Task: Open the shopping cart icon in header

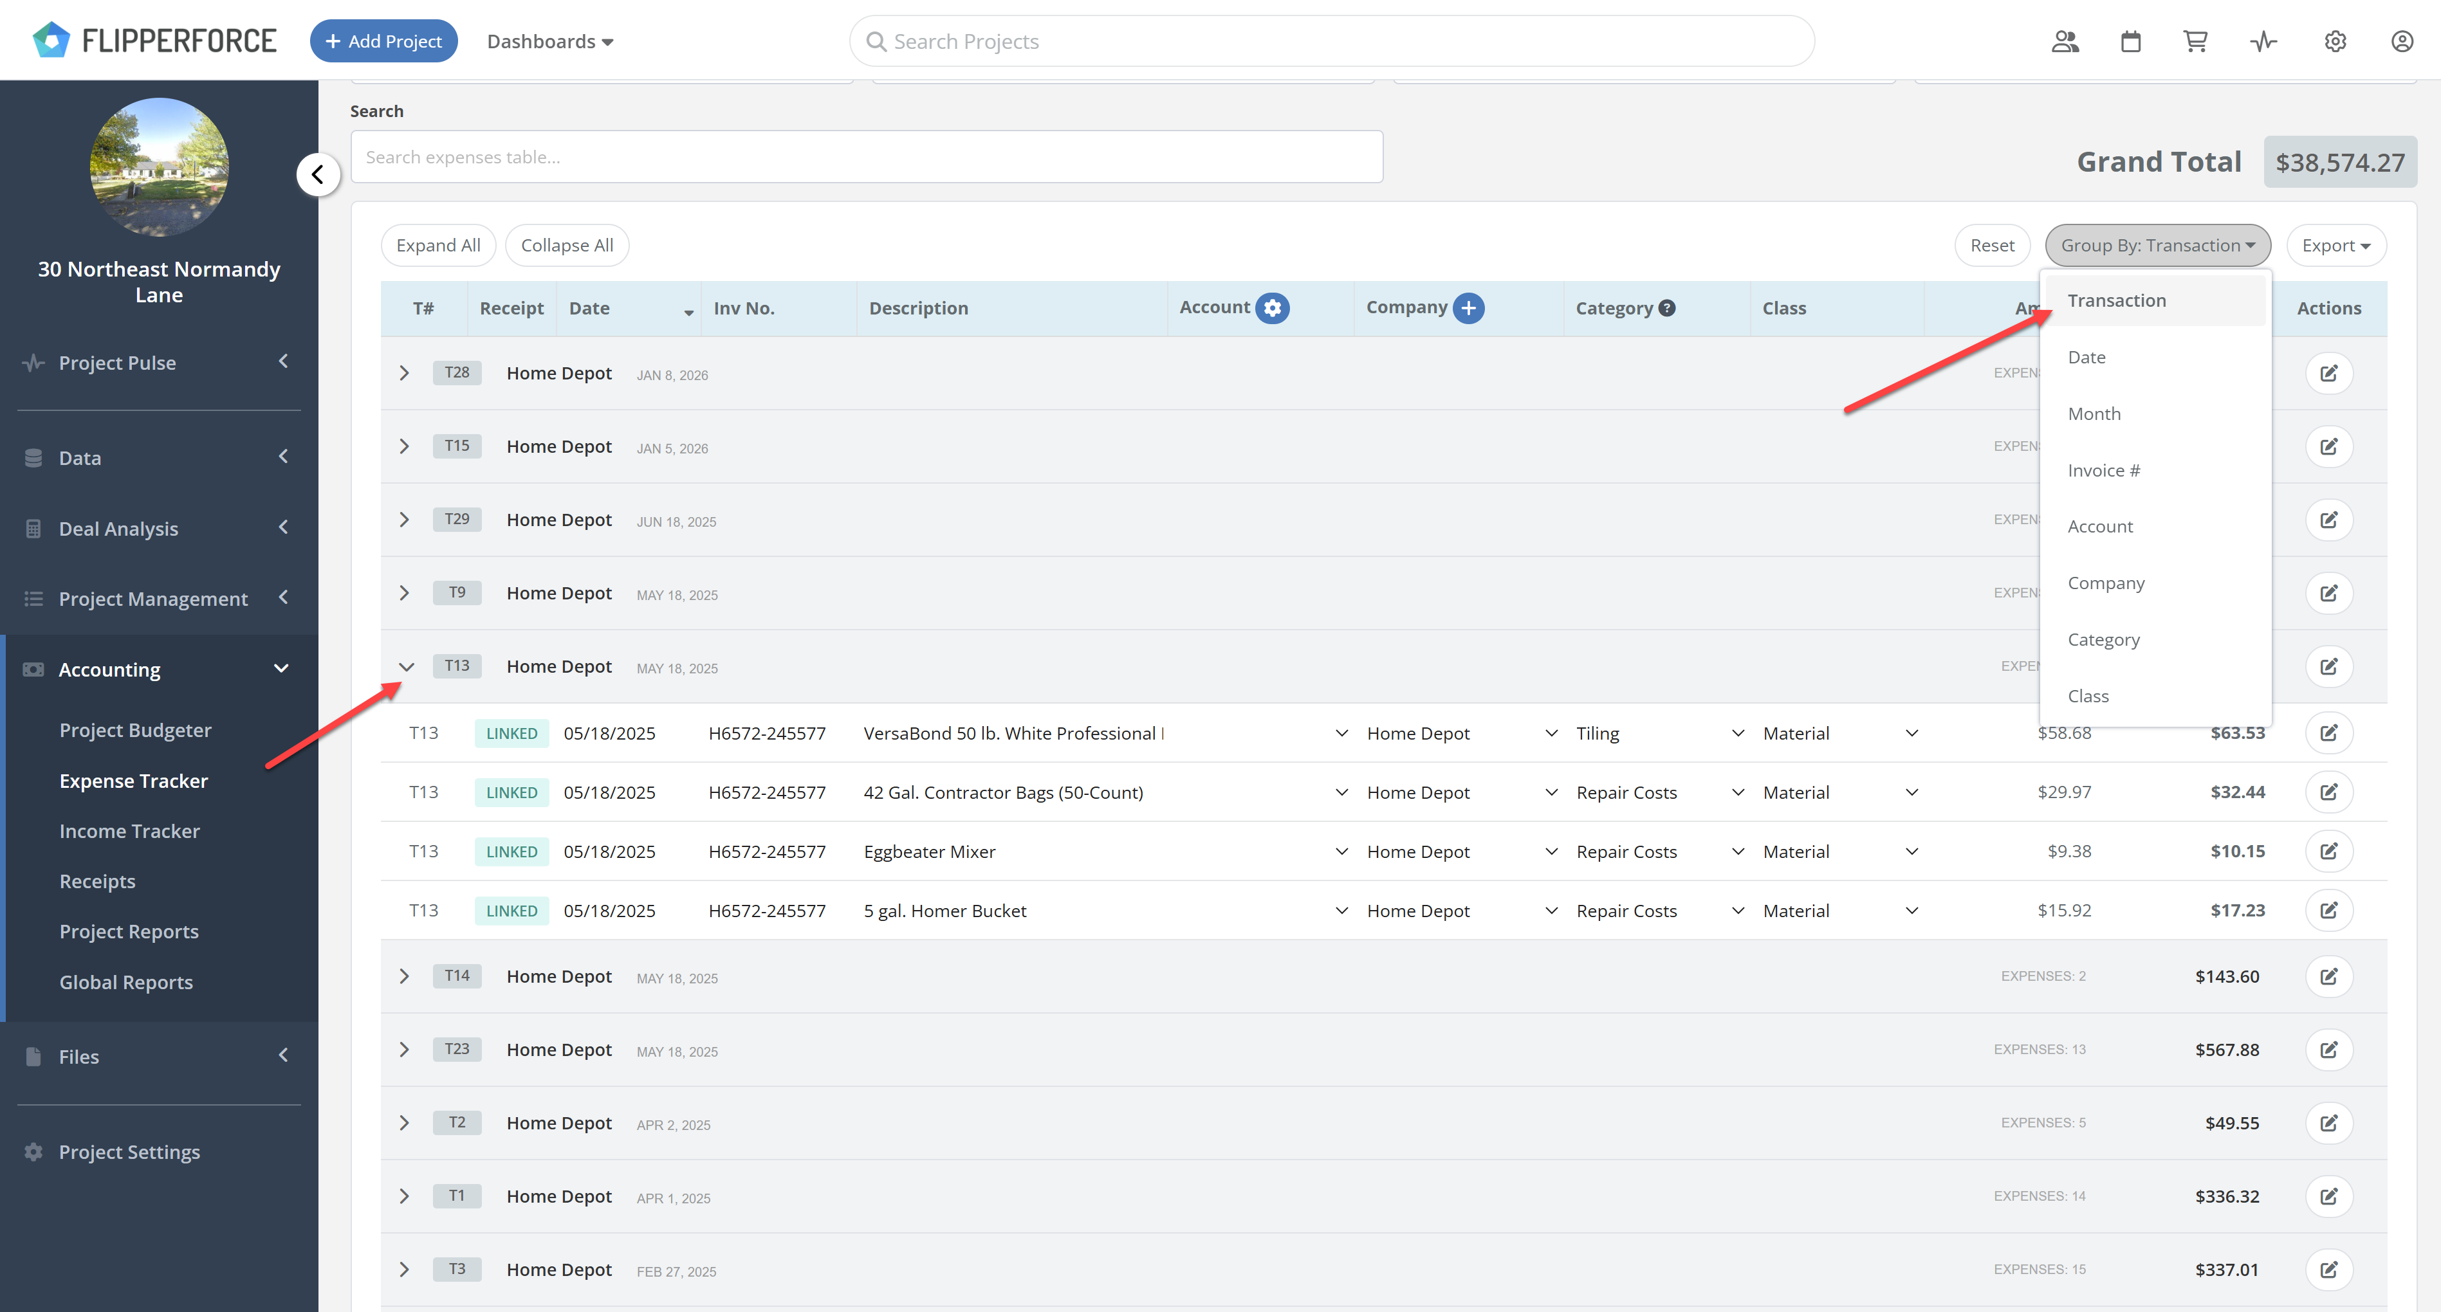Action: (2195, 42)
